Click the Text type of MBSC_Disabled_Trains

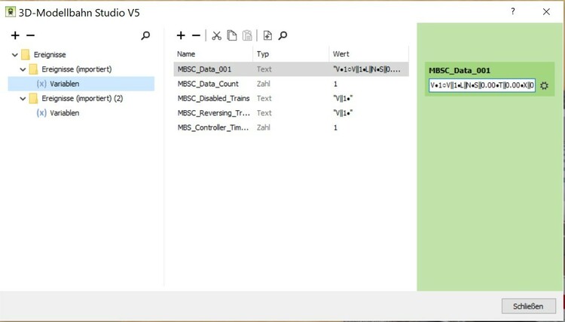[264, 99]
